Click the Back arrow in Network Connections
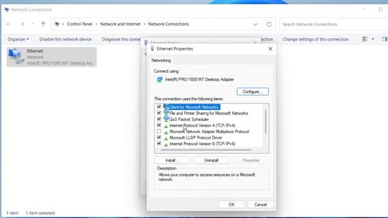 pyautogui.click(x=9, y=24)
